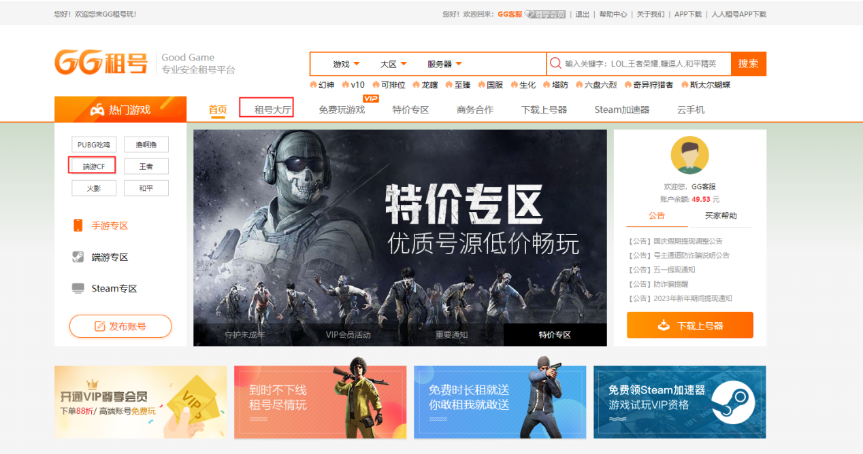This screenshot has height=454, width=863.
Task: Click the search magnifier icon
Action: 555,63
